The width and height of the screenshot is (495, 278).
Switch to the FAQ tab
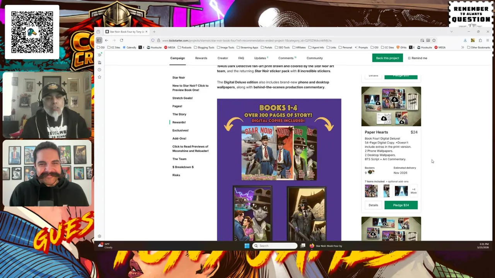[241, 58]
